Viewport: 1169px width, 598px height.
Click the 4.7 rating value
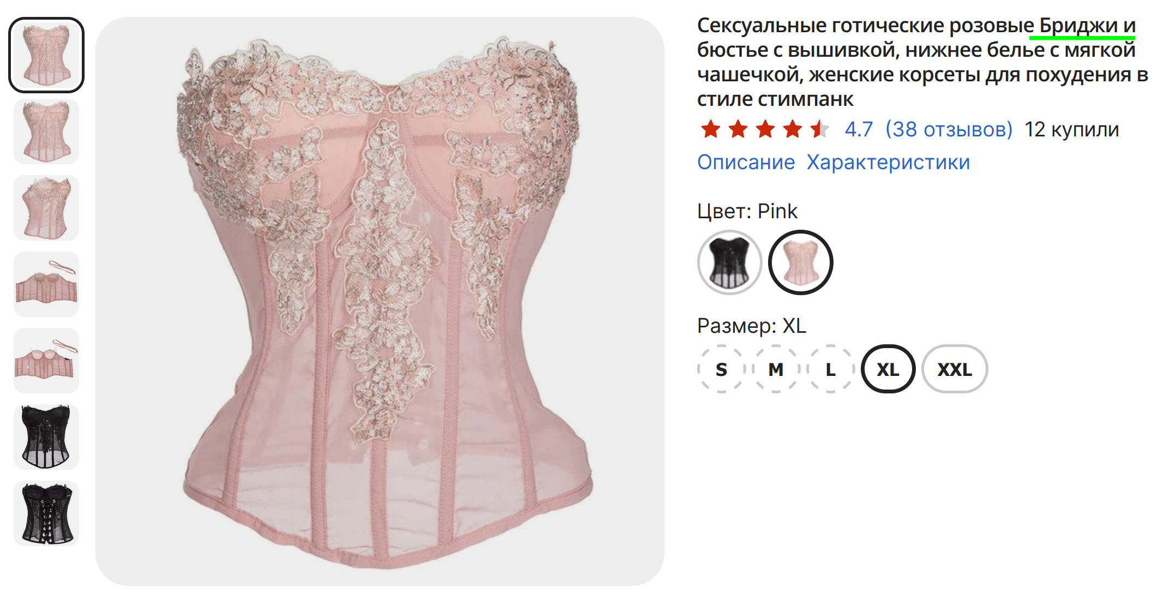pyautogui.click(x=859, y=129)
